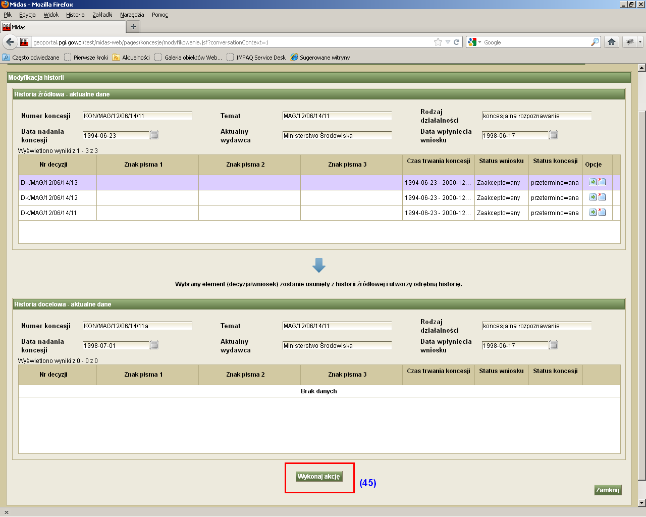Click delete document icon in DK/MAG/12/06/14/12 row
The height and width of the screenshot is (517, 646).
(602, 197)
